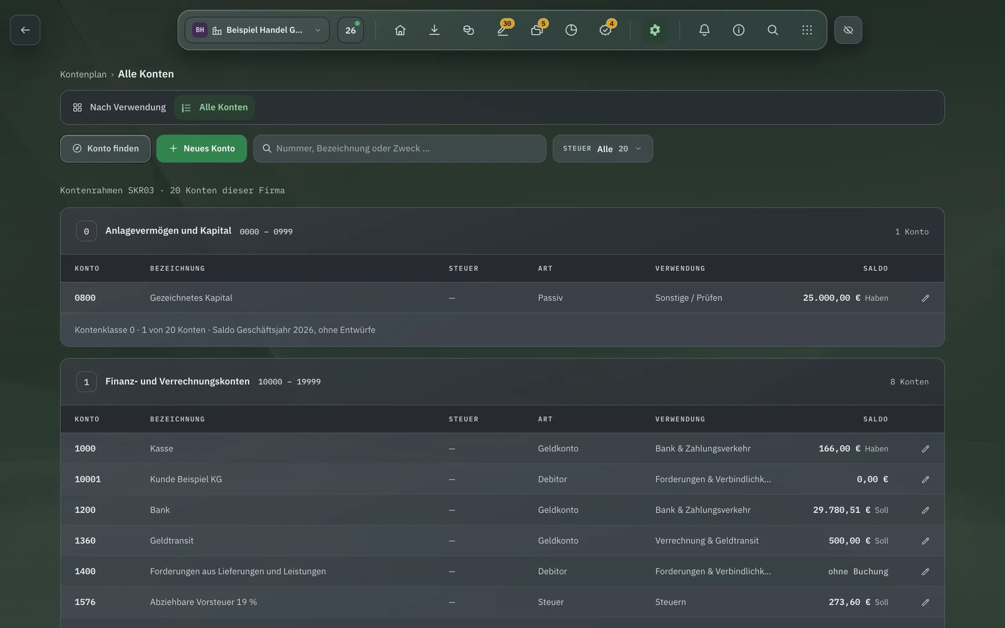Go to Kontenplan breadcrumb
The image size is (1005, 628).
83,74
